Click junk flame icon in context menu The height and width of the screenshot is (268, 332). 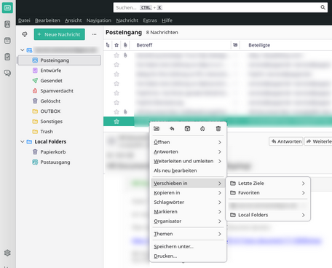[202, 129]
